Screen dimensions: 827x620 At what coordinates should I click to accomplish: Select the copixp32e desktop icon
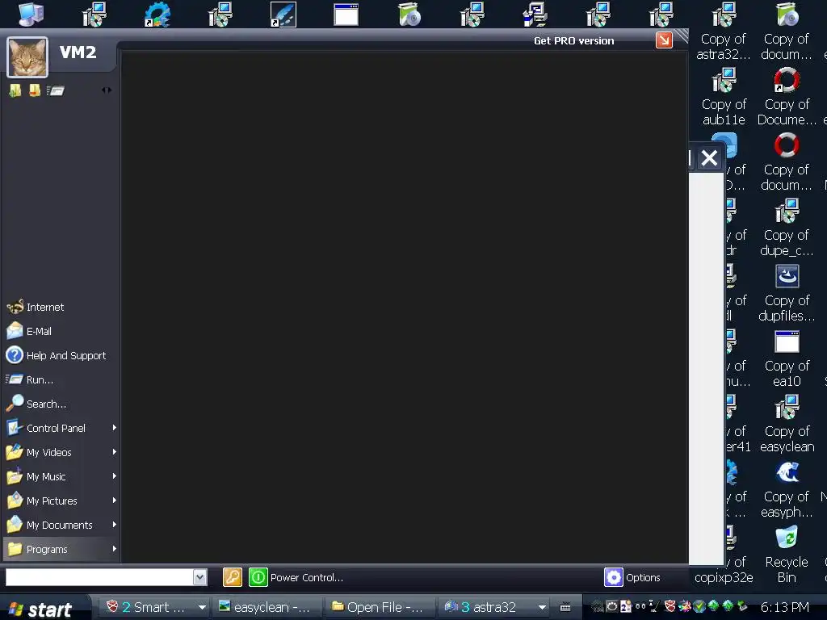724,577
